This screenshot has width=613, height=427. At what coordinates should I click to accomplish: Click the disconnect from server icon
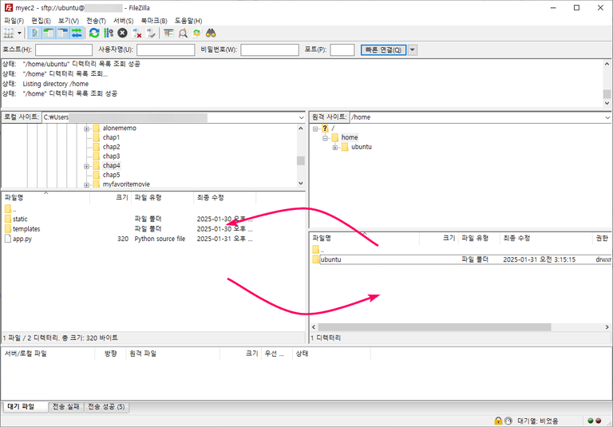tap(136, 33)
